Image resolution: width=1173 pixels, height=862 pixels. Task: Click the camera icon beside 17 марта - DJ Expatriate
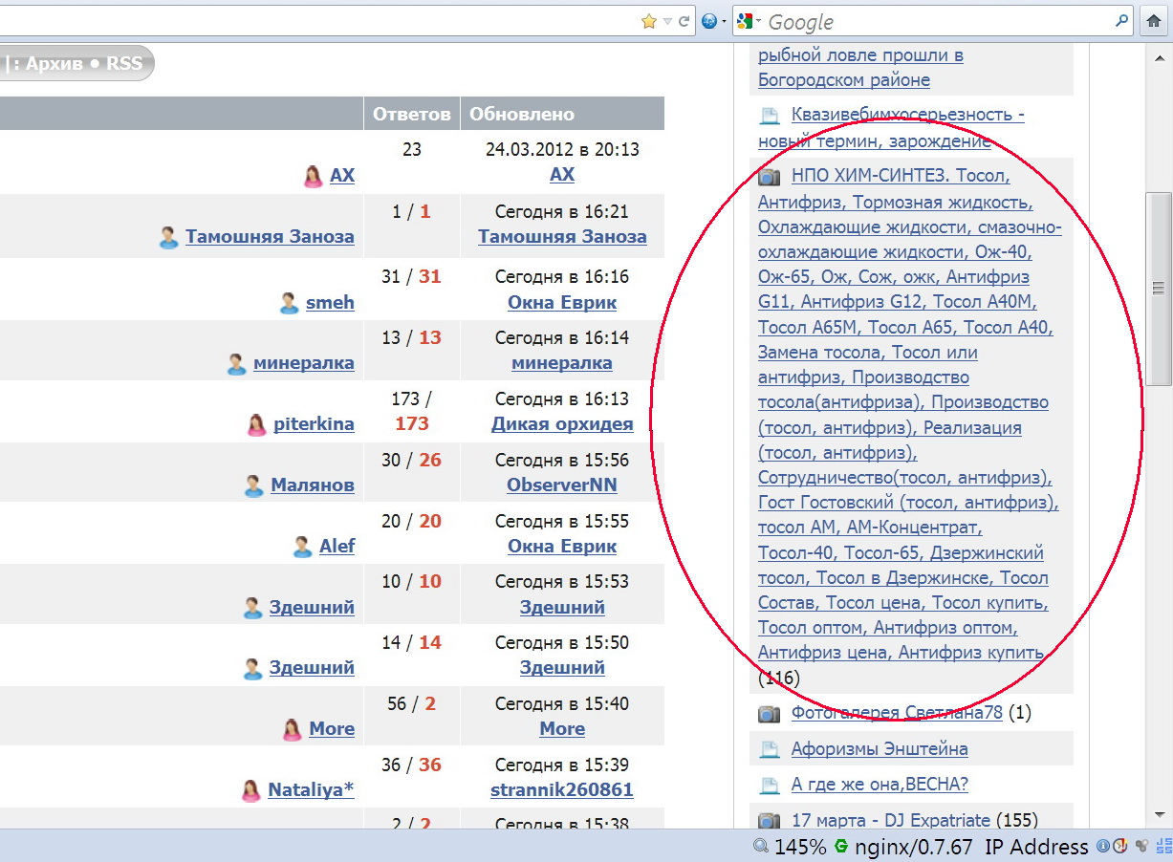coord(770,821)
